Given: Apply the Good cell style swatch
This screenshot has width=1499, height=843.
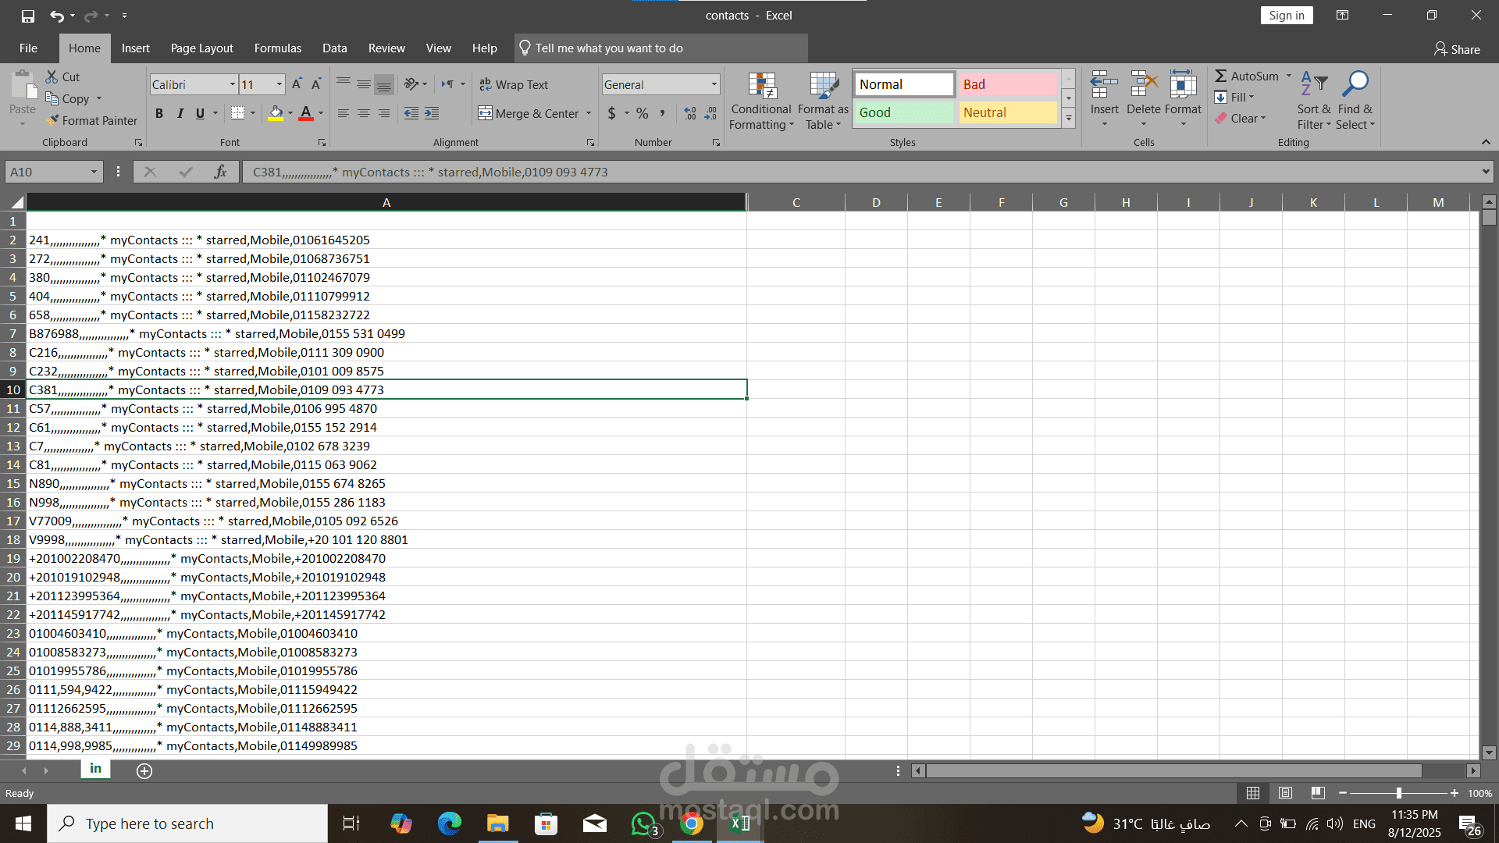Looking at the screenshot, I should 904,112.
